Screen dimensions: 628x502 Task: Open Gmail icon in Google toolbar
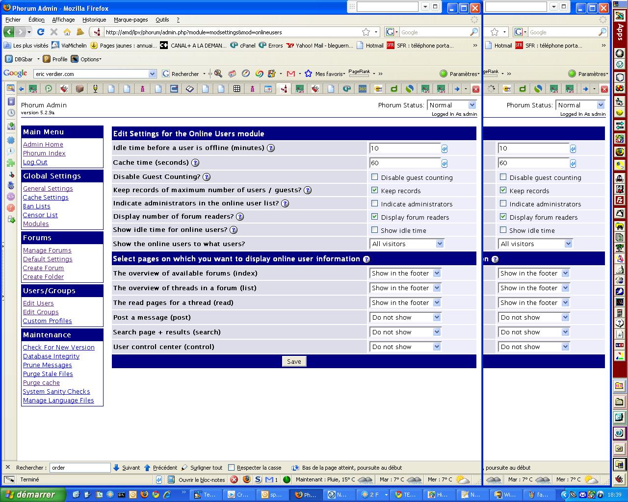click(291, 74)
